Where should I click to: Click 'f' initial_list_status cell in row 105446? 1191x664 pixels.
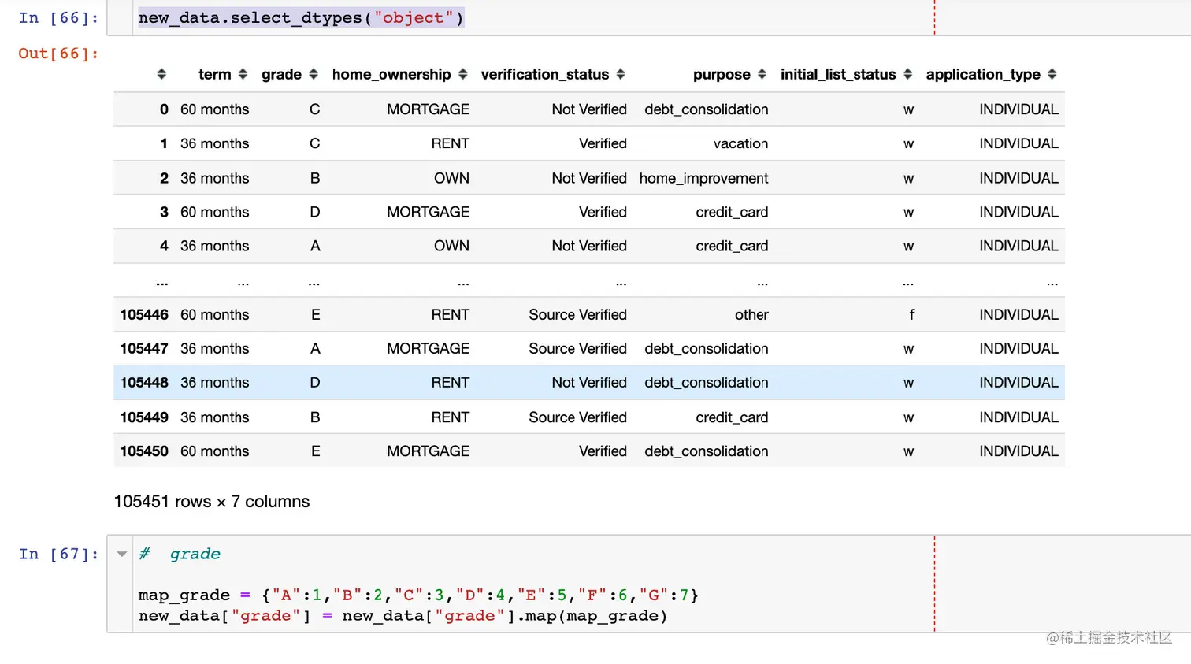pyautogui.click(x=911, y=314)
